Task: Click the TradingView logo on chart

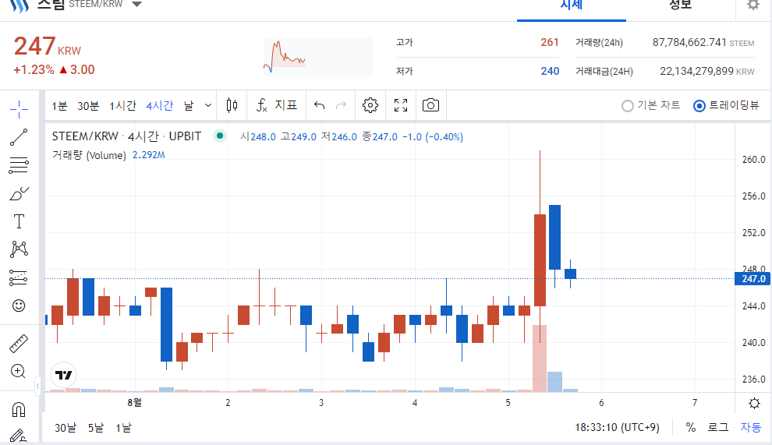Action: (x=63, y=376)
